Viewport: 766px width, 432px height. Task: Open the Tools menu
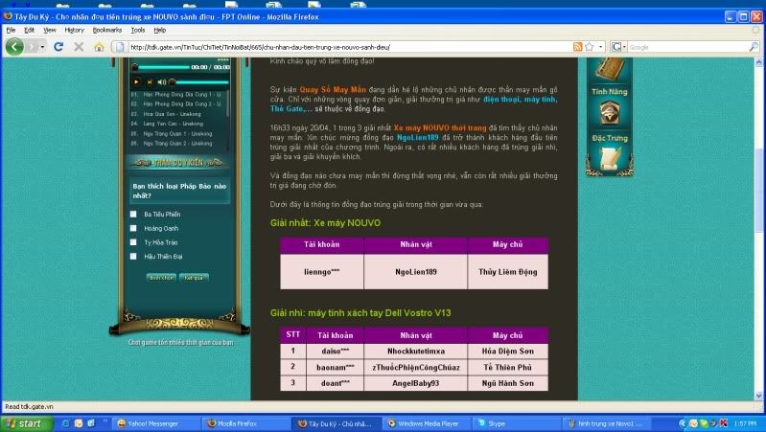[138, 30]
